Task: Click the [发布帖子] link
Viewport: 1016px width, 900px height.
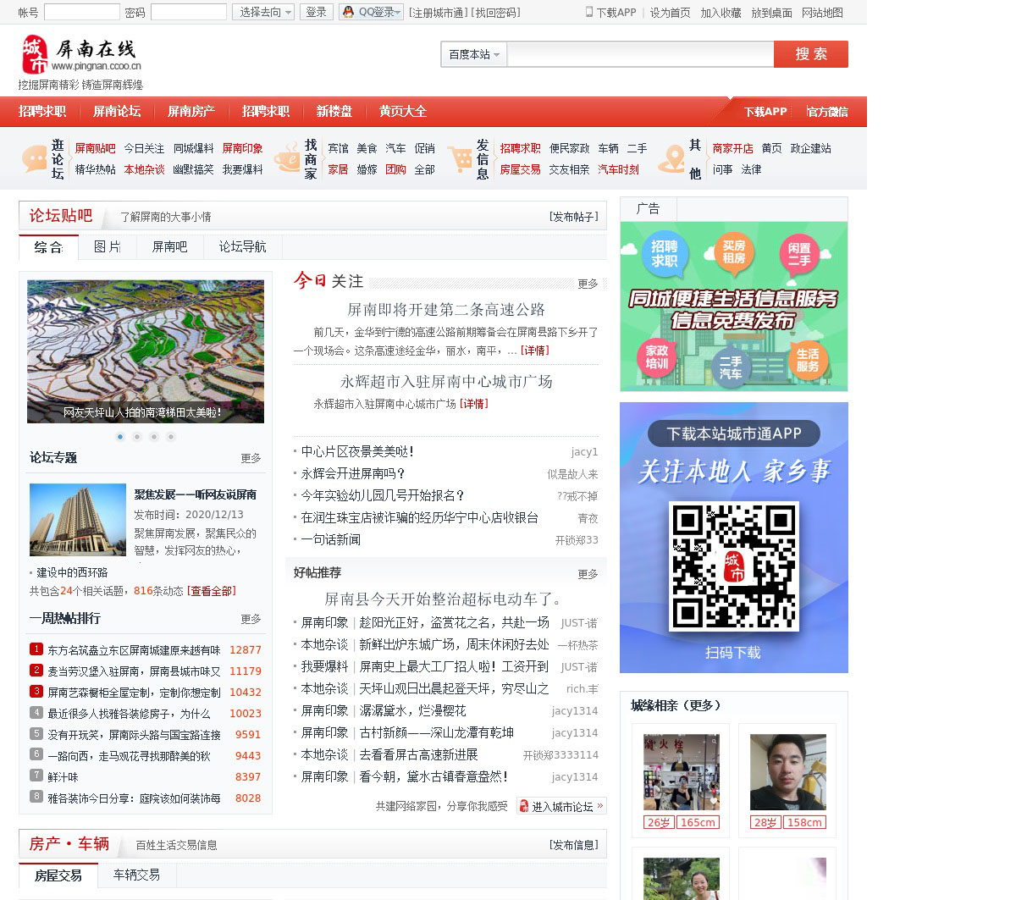Action: [573, 217]
